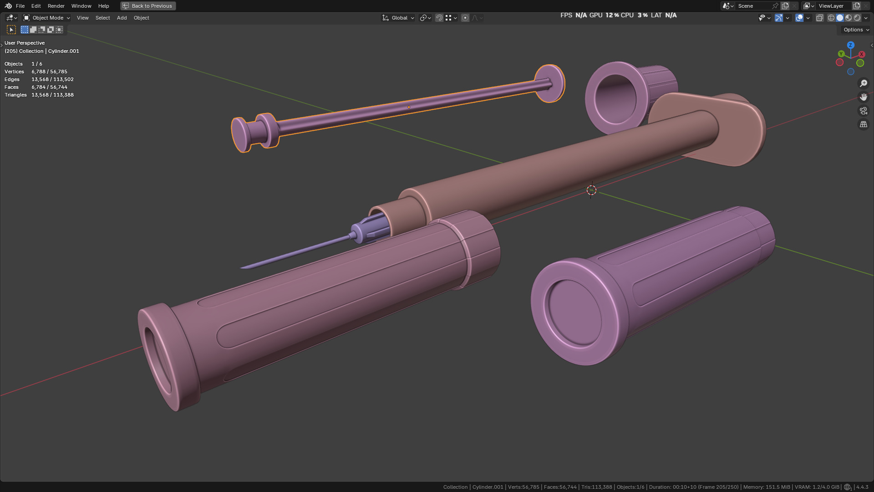Click the Y axis on navigation gizmo

click(x=841, y=54)
